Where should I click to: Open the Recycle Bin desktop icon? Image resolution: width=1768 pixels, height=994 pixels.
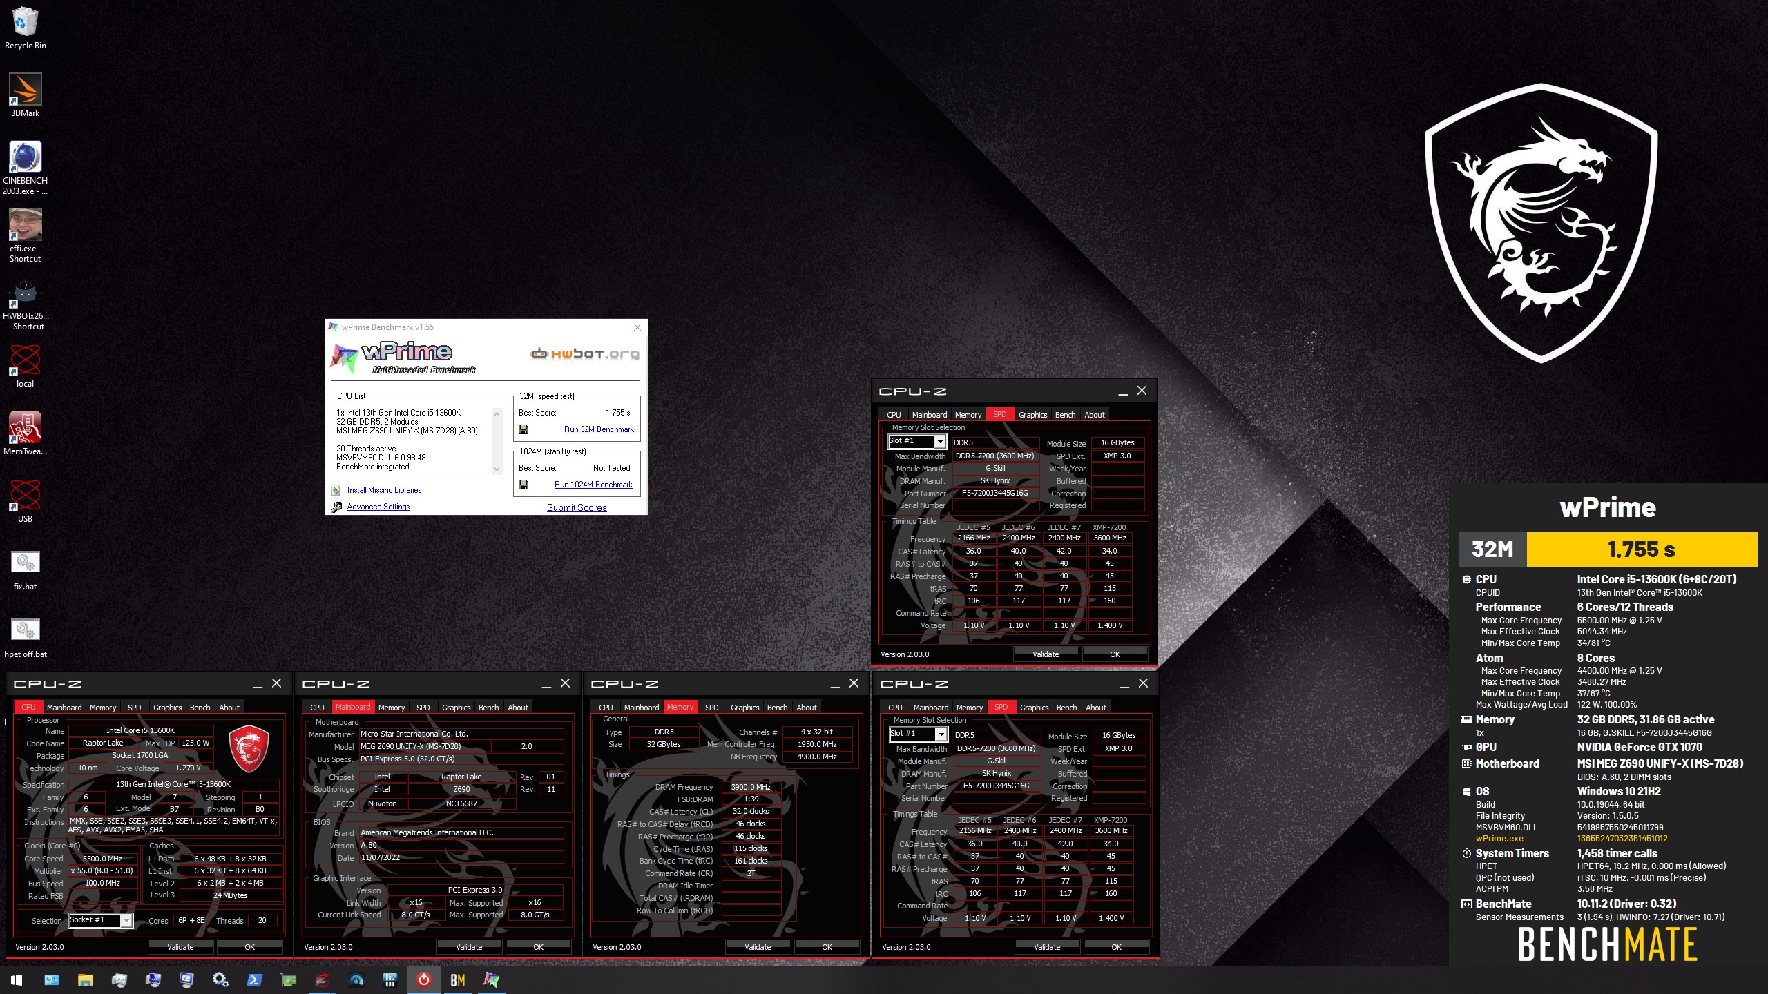pyautogui.click(x=25, y=28)
